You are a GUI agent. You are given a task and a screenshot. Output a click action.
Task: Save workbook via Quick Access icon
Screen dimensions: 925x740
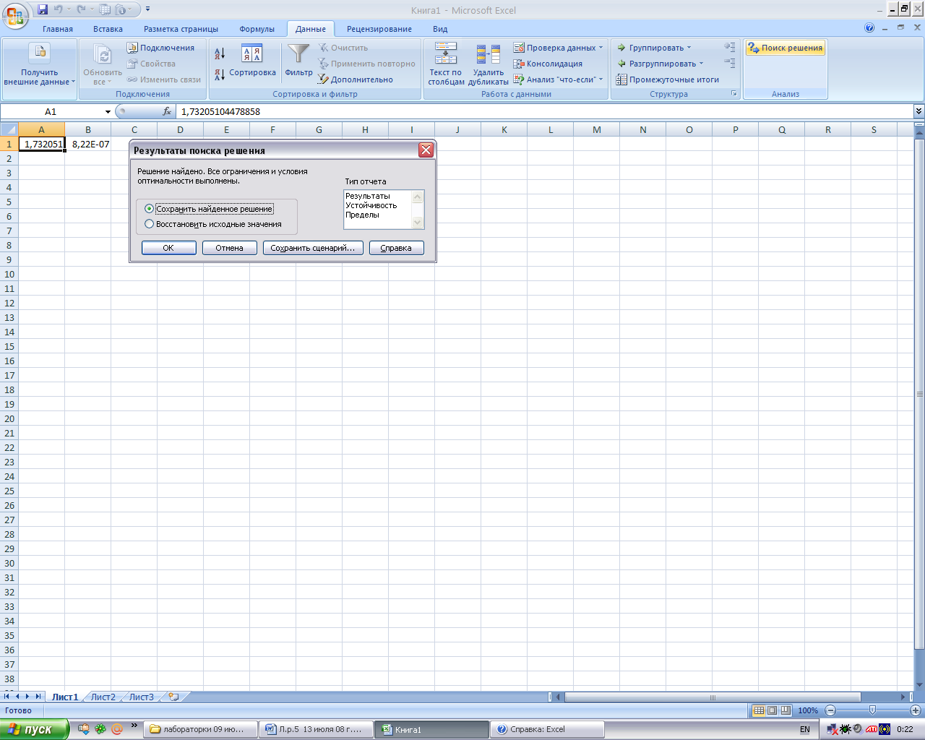click(x=43, y=9)
